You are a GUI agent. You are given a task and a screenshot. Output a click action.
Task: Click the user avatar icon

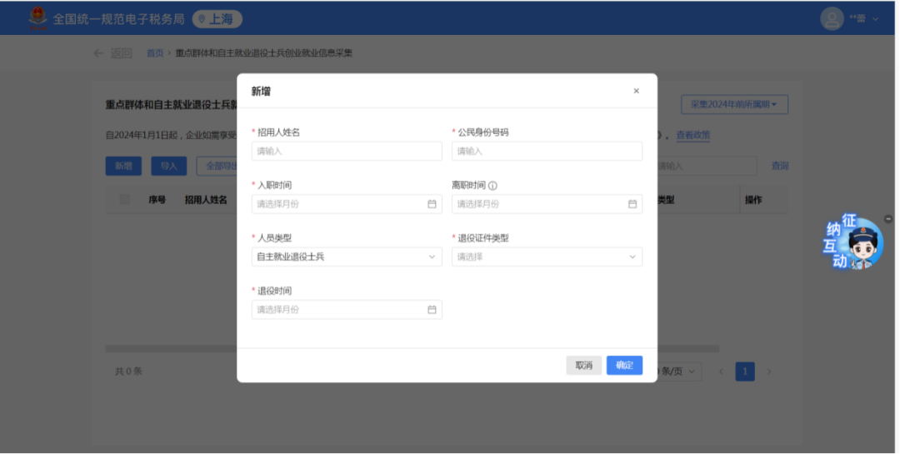coord(832,18)
